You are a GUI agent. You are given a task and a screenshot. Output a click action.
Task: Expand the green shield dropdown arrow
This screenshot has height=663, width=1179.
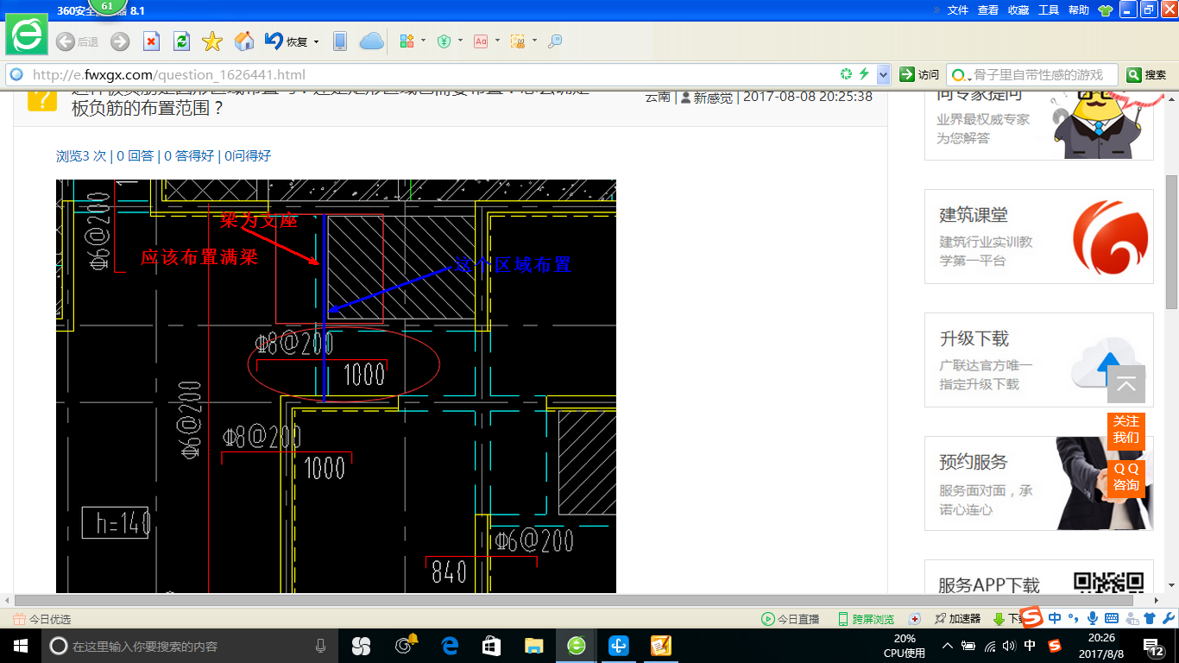[x=460, y=41]
